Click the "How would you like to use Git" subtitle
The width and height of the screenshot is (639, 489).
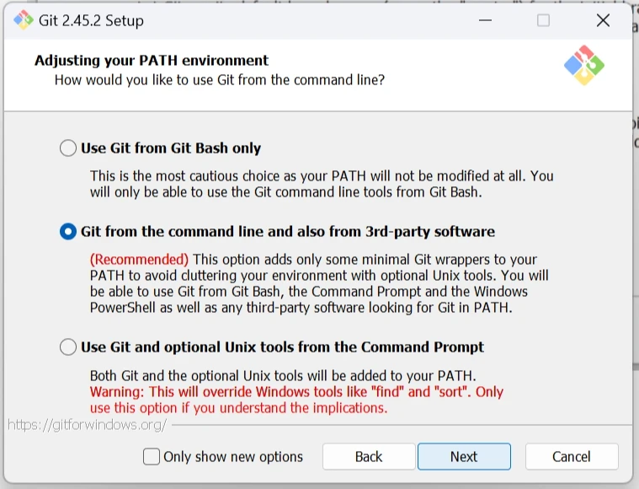click(220, 80)
